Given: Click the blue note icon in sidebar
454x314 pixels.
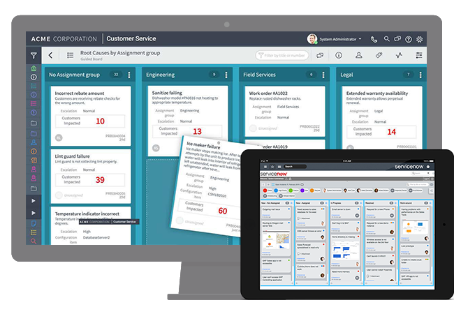Looking at the screenshot, I should pyautogui.click(x=34, y=223).
